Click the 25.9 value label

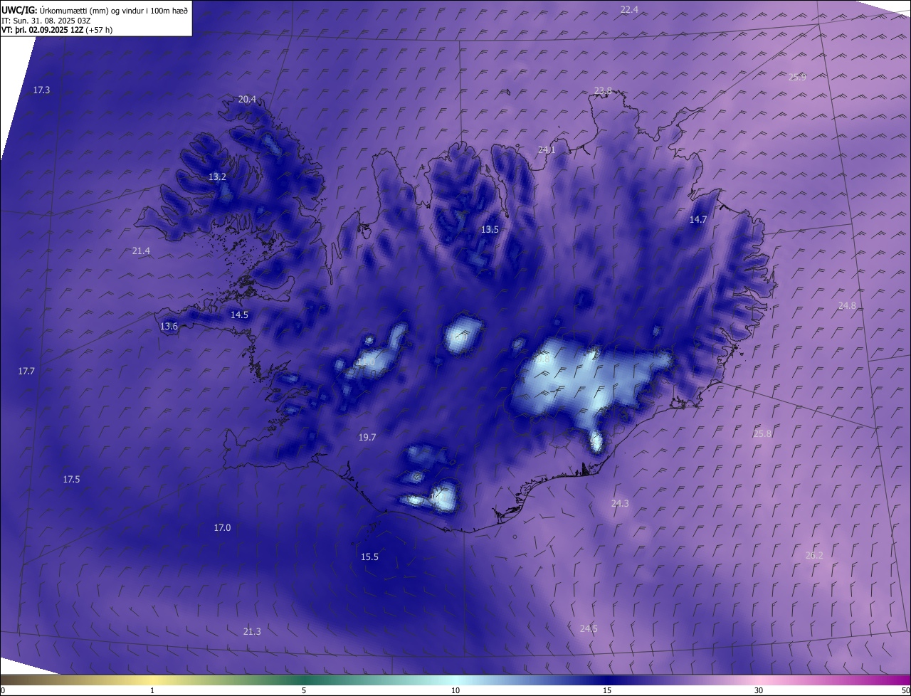coord(797,77)
